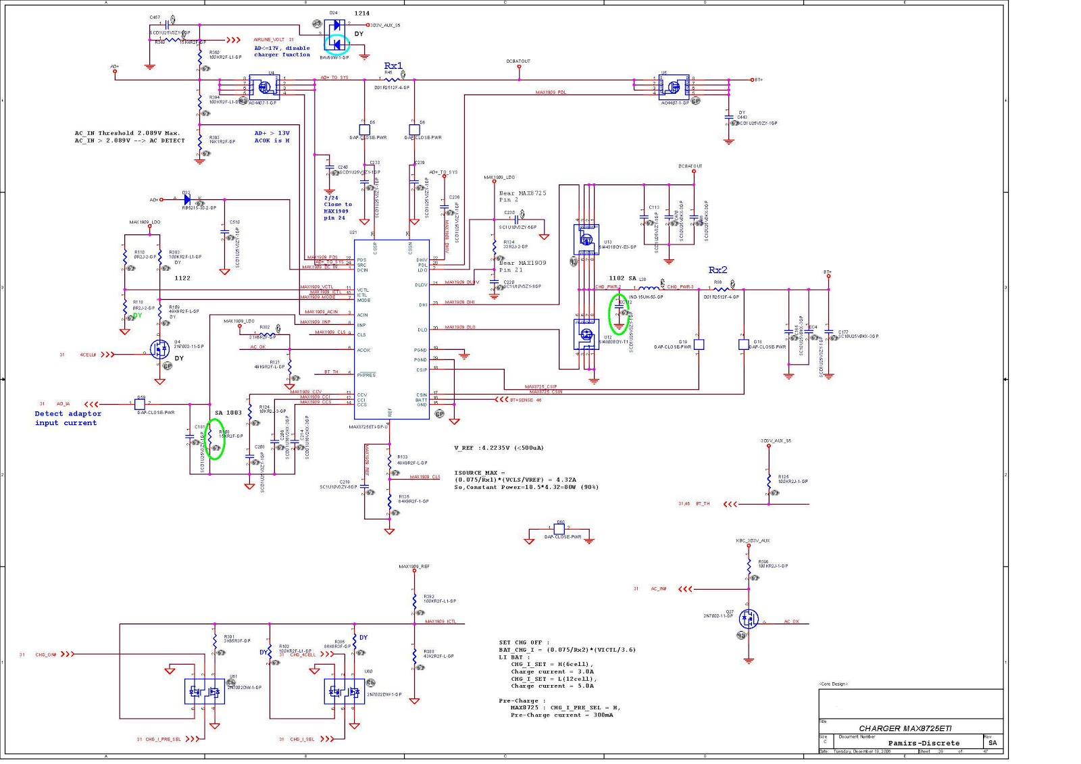Screen dimensions: 1081x764
Task: Select the R392 resistor symbol
Action: pos(414,601)
